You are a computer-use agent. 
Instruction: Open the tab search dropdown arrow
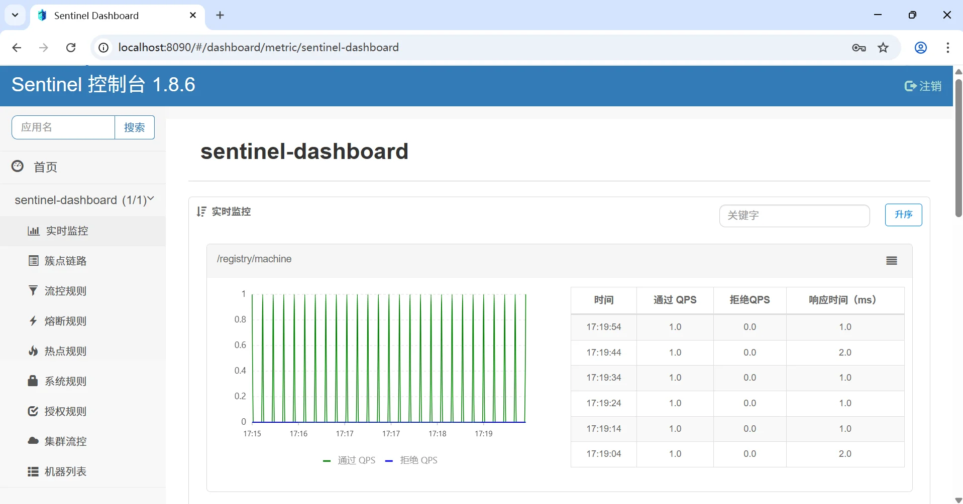pos(15,15)
